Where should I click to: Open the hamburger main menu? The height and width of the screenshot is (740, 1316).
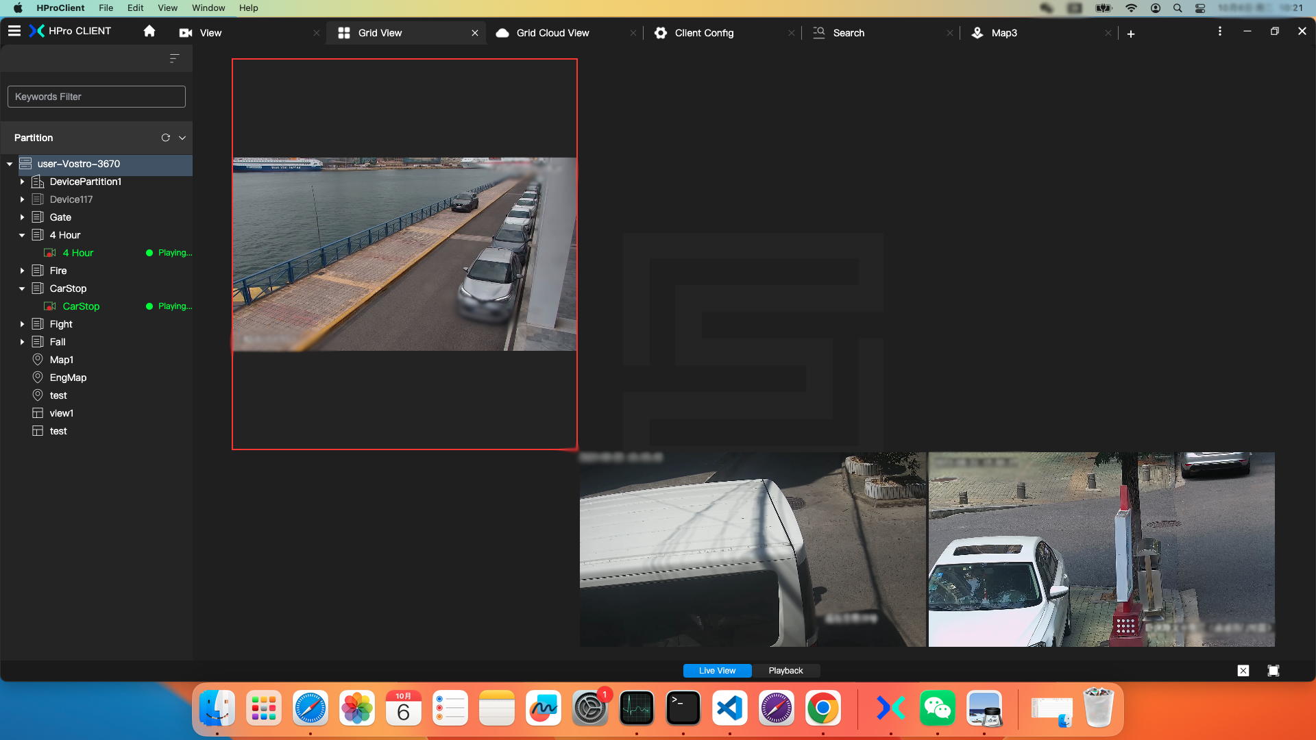(14, 31)
